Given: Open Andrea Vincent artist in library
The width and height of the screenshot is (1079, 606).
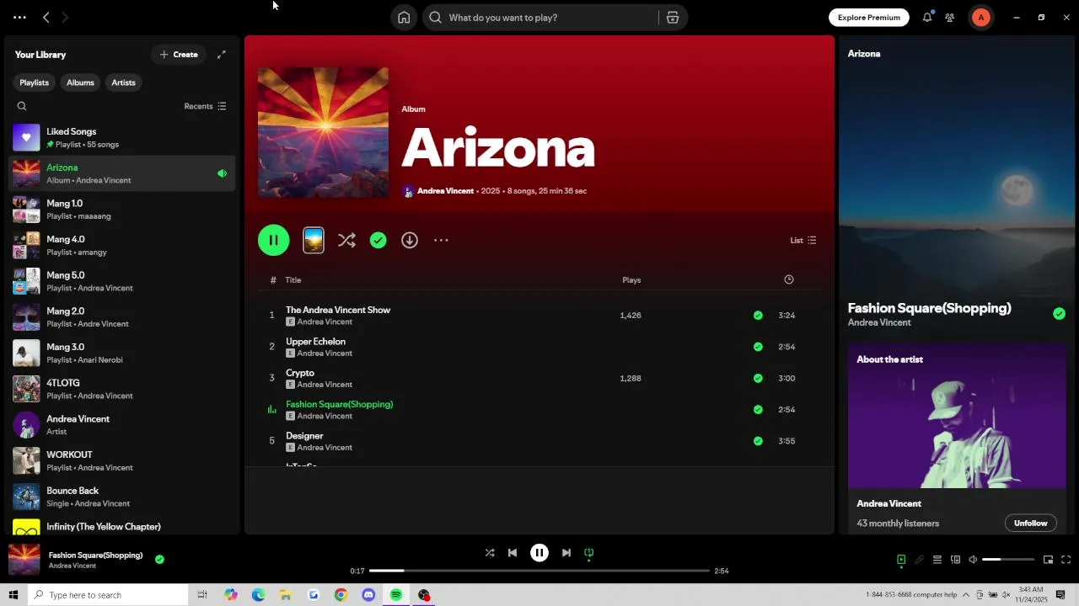Looking at the screenshot, I should (x=122, y=425).
